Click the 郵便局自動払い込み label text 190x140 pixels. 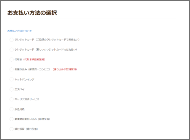click(x=26, y=119)
